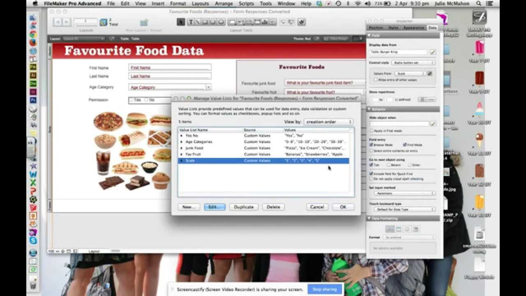Image resolution: width=526 pixels, height=296 pixels.
Task: Select the Line tool in Layout Tools
Action: pos(198,22)
